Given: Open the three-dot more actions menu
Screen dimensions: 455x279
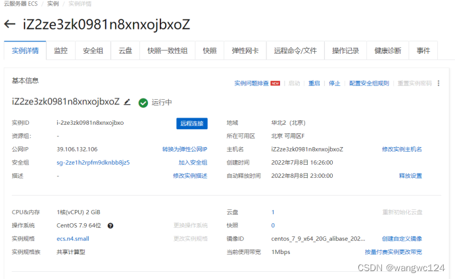Looking at the screenshot, I should pyautogui.click(x=439, y=83).
